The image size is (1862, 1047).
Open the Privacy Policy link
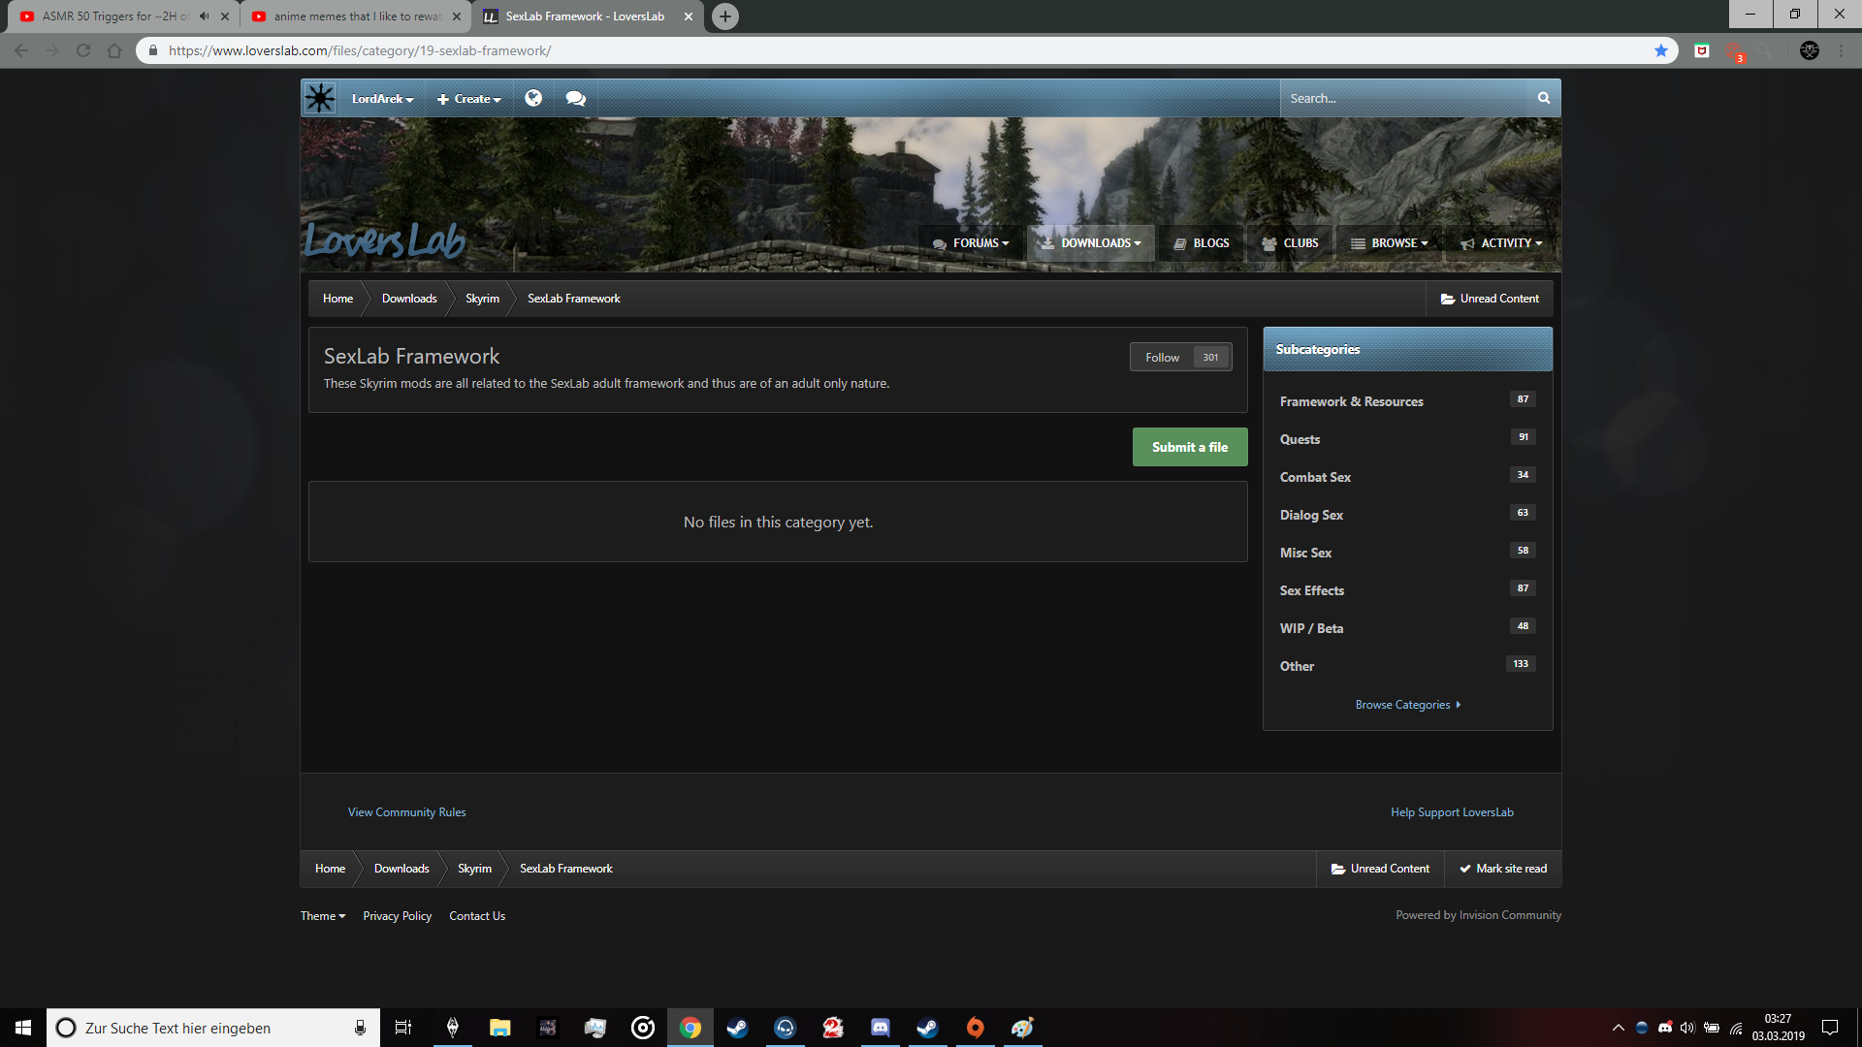click(397, 916)
